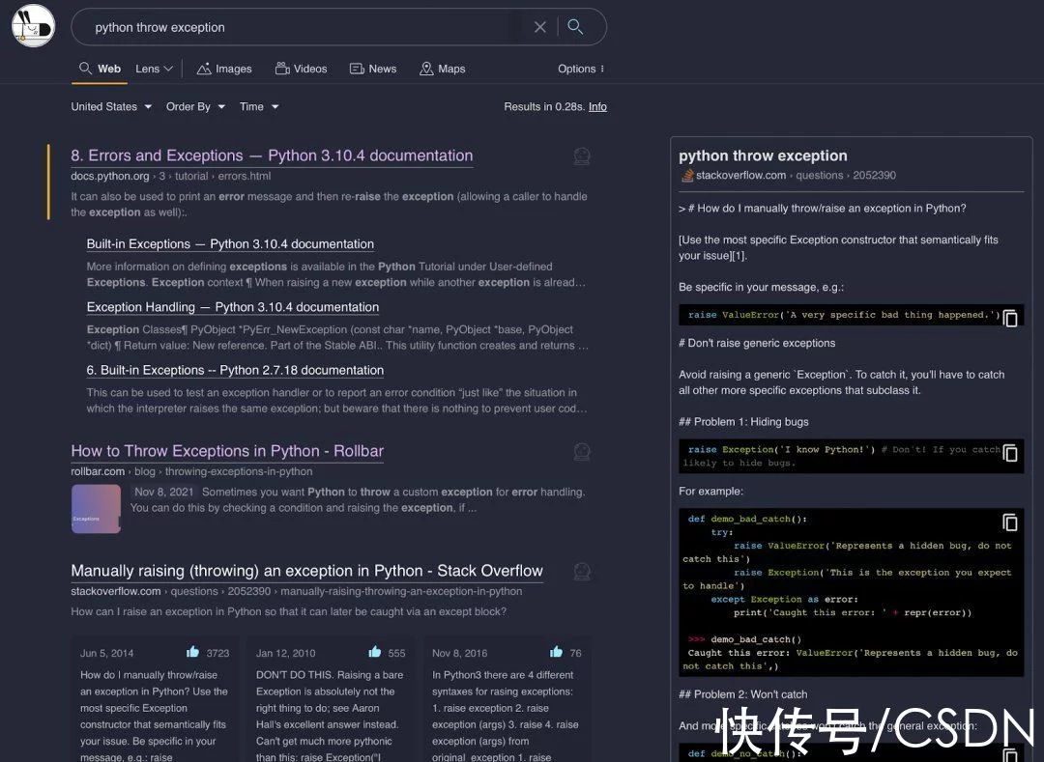Click thumbs-up icon on Nov 8, 2016 answer

point(556,652)
